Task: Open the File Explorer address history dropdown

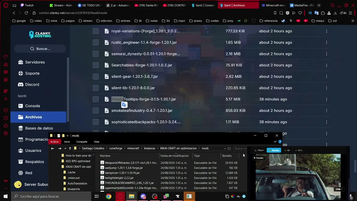Action: [225, 148]
